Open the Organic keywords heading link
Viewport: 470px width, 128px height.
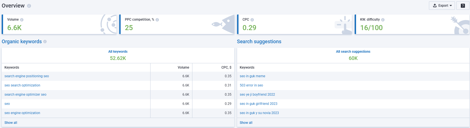click(x=22, y=42)
